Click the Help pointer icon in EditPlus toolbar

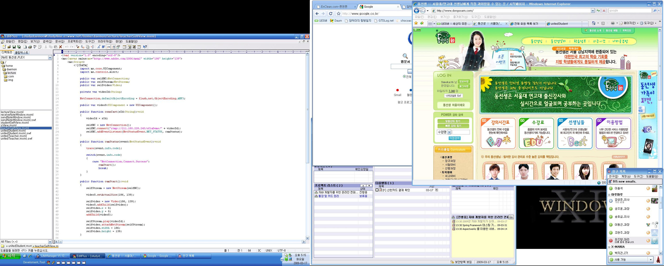pos(145,47)
